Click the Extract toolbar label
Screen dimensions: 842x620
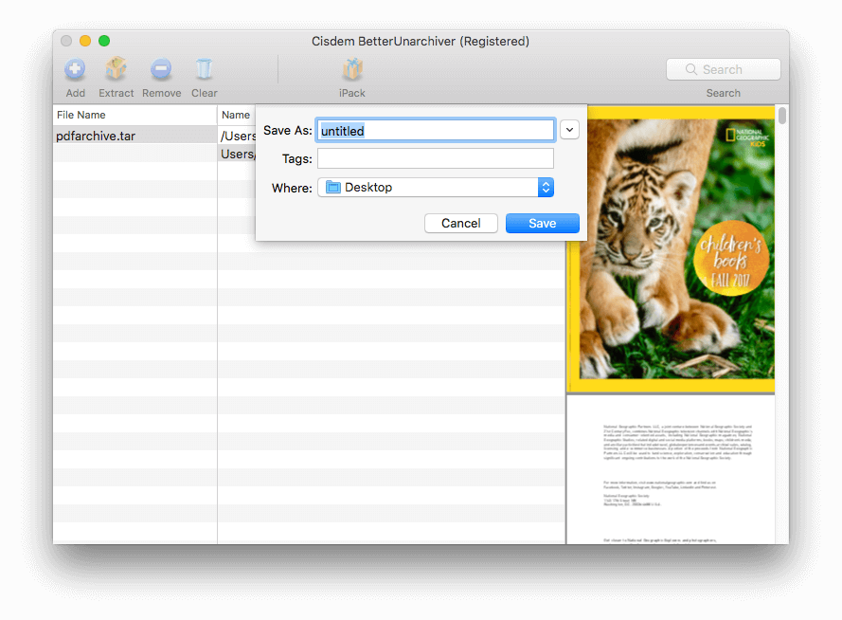click(x=116, y=93)
